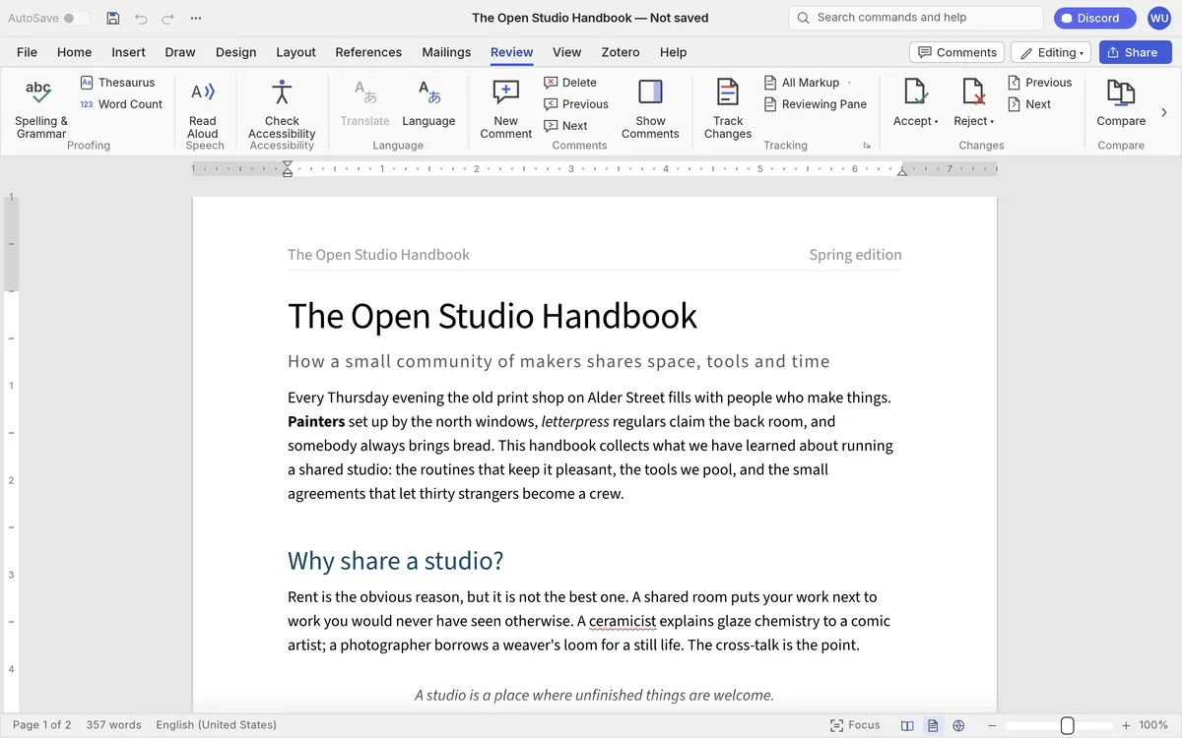Open the Help tab
This screenshot has width=1182, height=738.
tap(673, 52)
